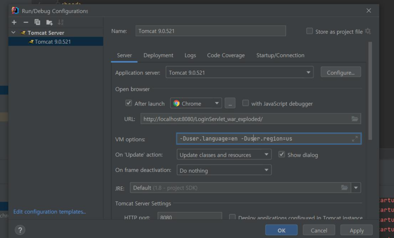Open the Chrome browser dropdown
The image size is (394, 238).
coord(196,103)
